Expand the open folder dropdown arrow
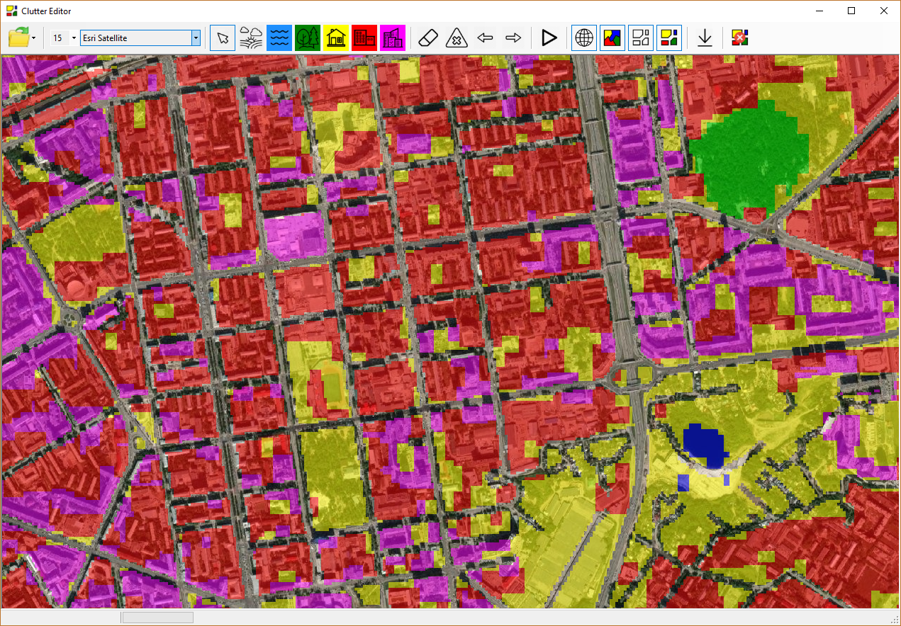The image size is (901, 626). tap(33, 38)
